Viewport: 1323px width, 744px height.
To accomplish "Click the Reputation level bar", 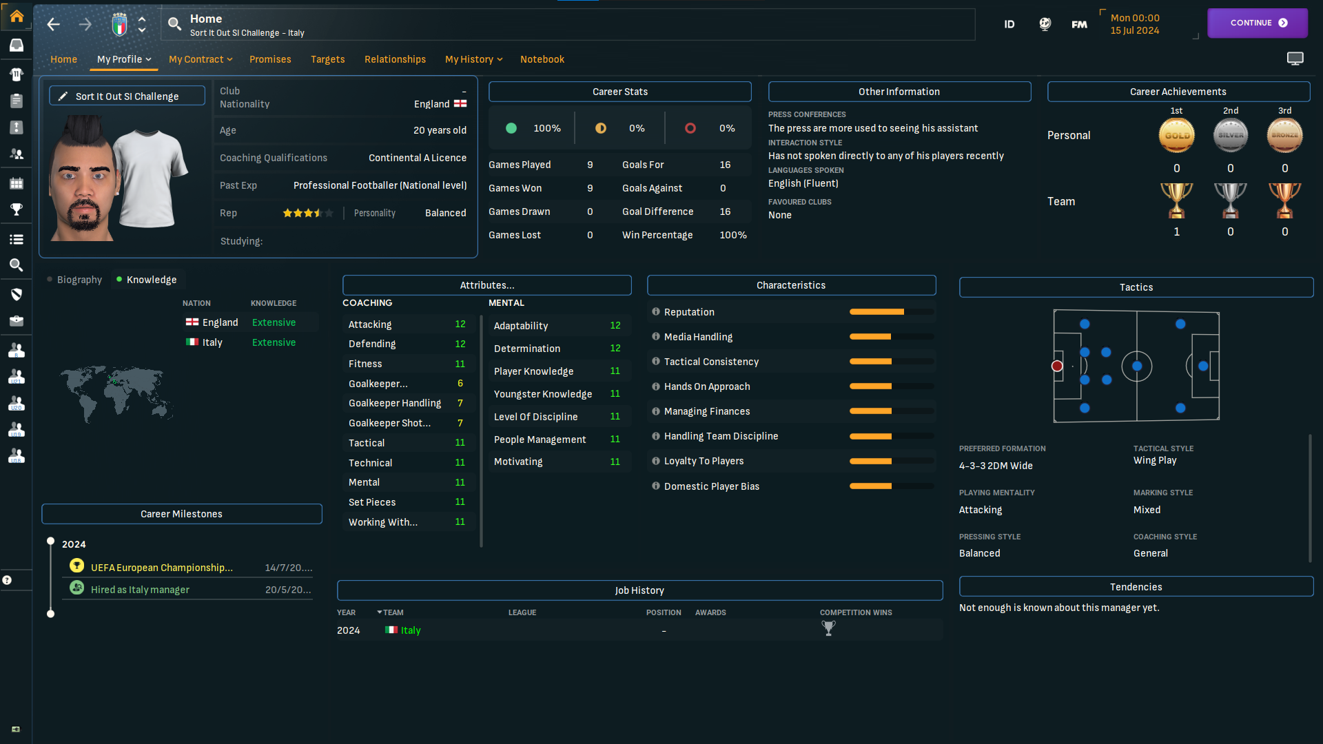I will pos(892,312).
